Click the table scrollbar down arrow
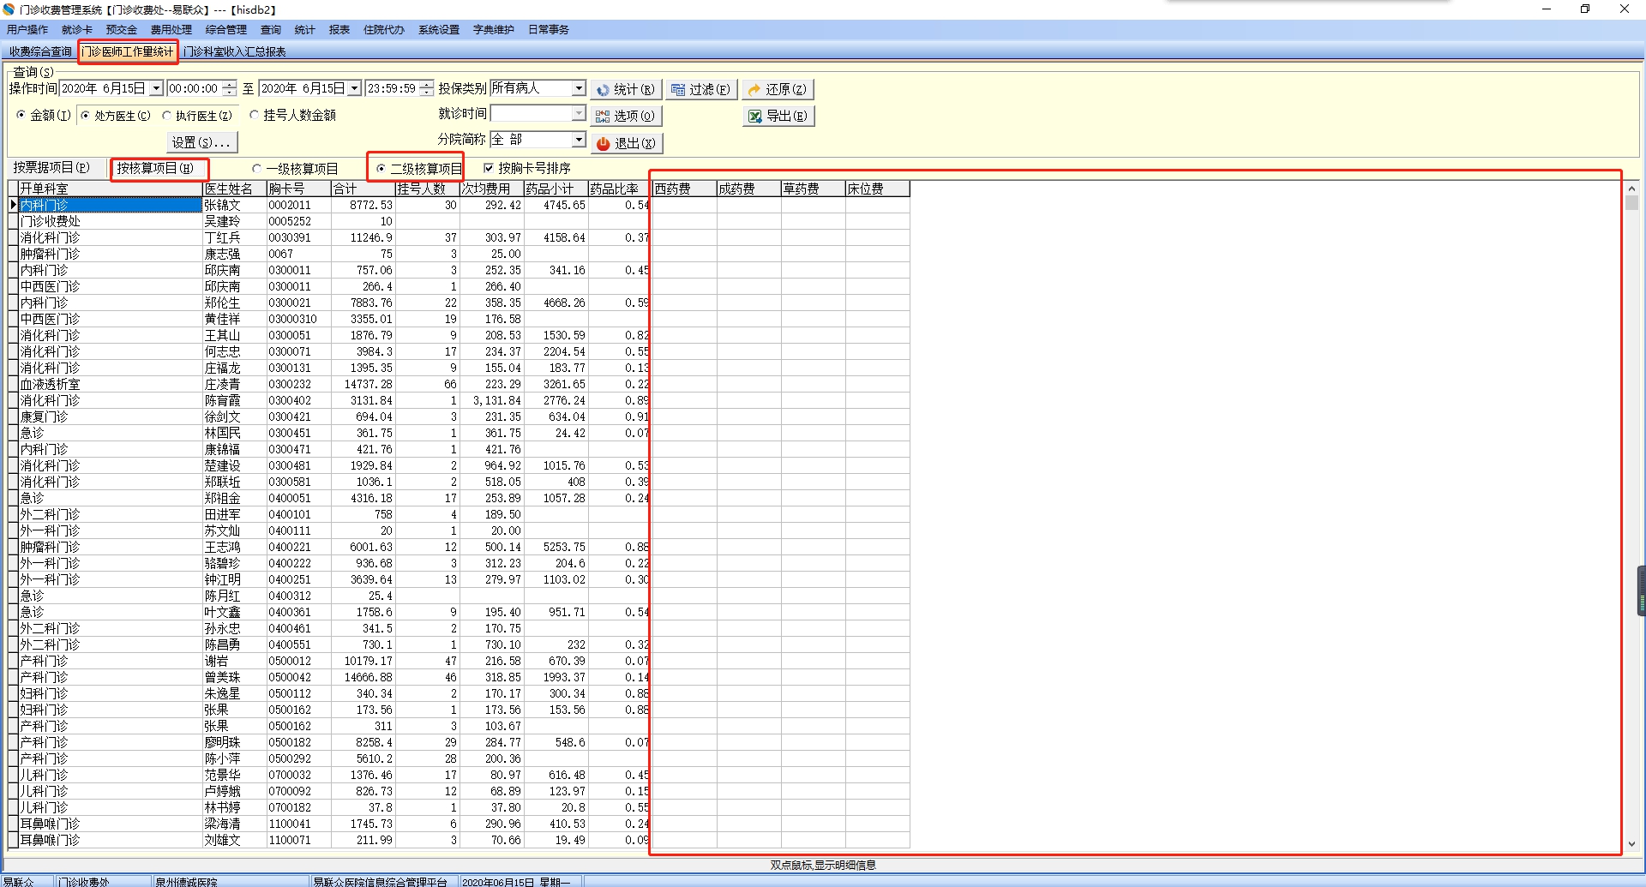Image resolution: width=1646 pixels, height=887 pixels. [1631, 844]
